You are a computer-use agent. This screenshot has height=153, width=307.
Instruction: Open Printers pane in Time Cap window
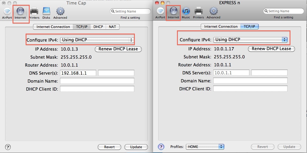tap(34, 13)
